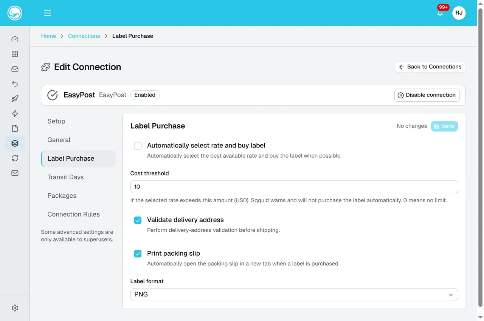
Task: Switch to the General tab
Action: (x=78, y=140)
